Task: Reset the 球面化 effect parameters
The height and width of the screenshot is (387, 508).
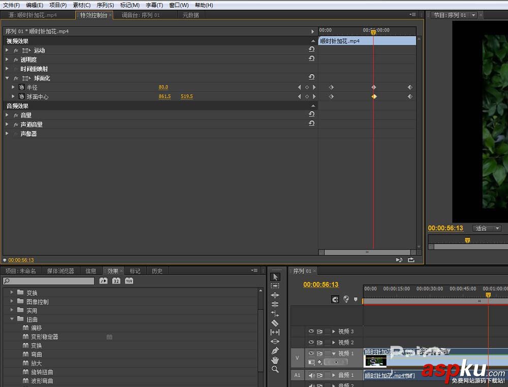Action: coord(311,77)
